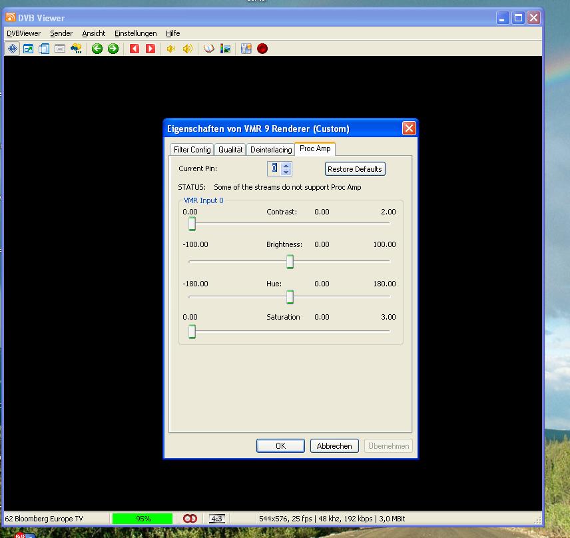Click the blue diamond info icon in toolbar
Screen dimensions: 570x538
pyautogui.click(x=13, y=49)
